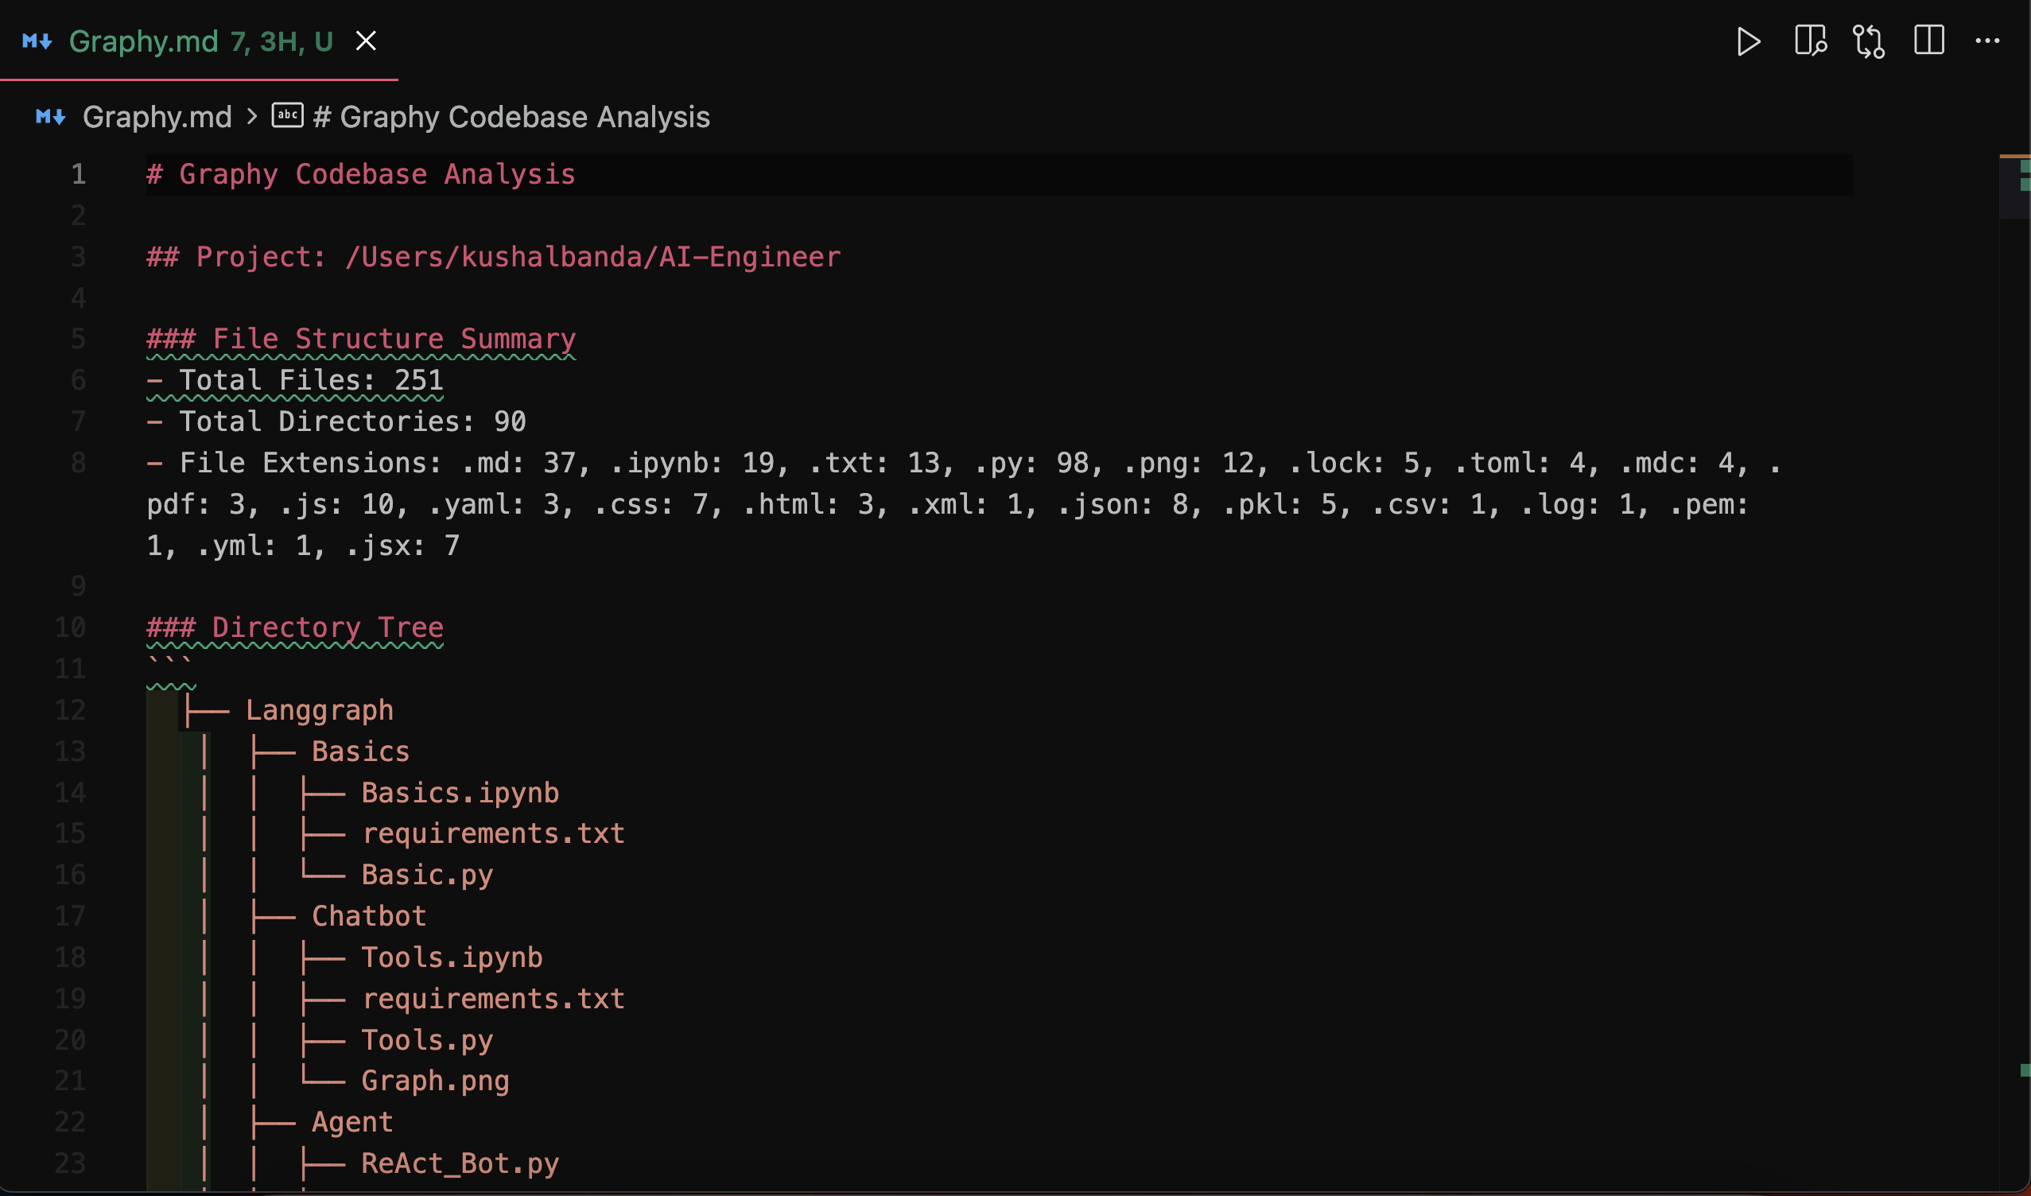Viewport: 2031px width, 1196px height.
Task: Click the Run play icon in editor toolbar
Action: 1748,41
